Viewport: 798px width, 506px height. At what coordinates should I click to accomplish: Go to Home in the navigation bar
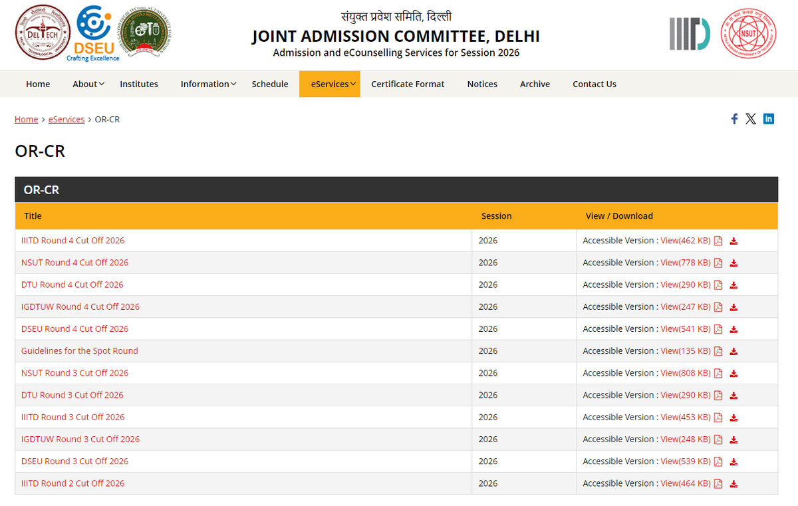(x=38, y=84)
